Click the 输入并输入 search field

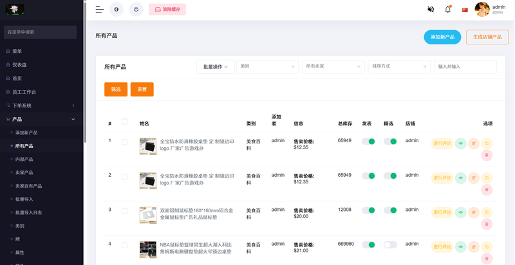pos(465,66)
